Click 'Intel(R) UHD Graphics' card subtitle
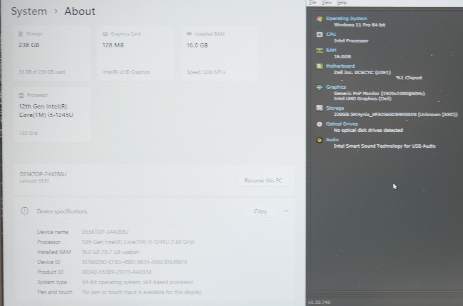The image size is (463, 306). point(126,72)
